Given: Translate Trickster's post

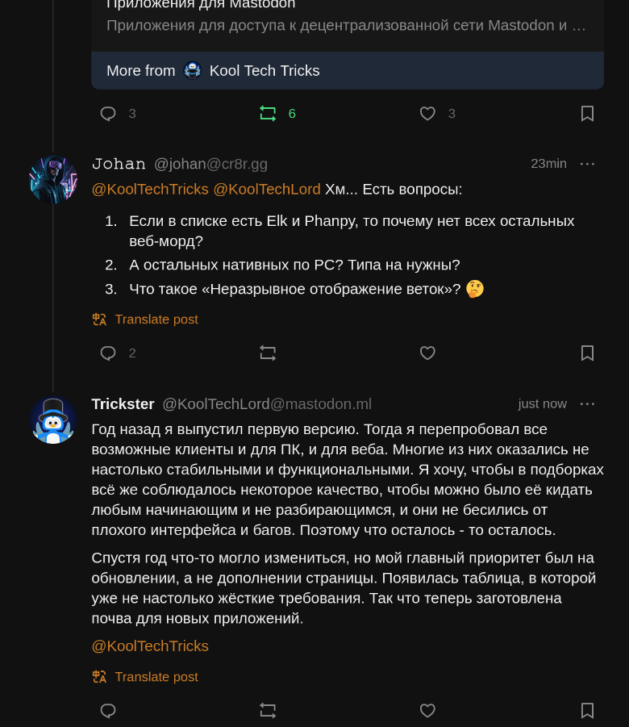Looking at the screenshot, I should (x=156, y=677).
